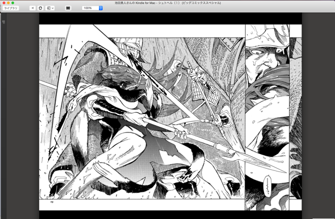Click the helmeted face close-up panel

point(267,117)
